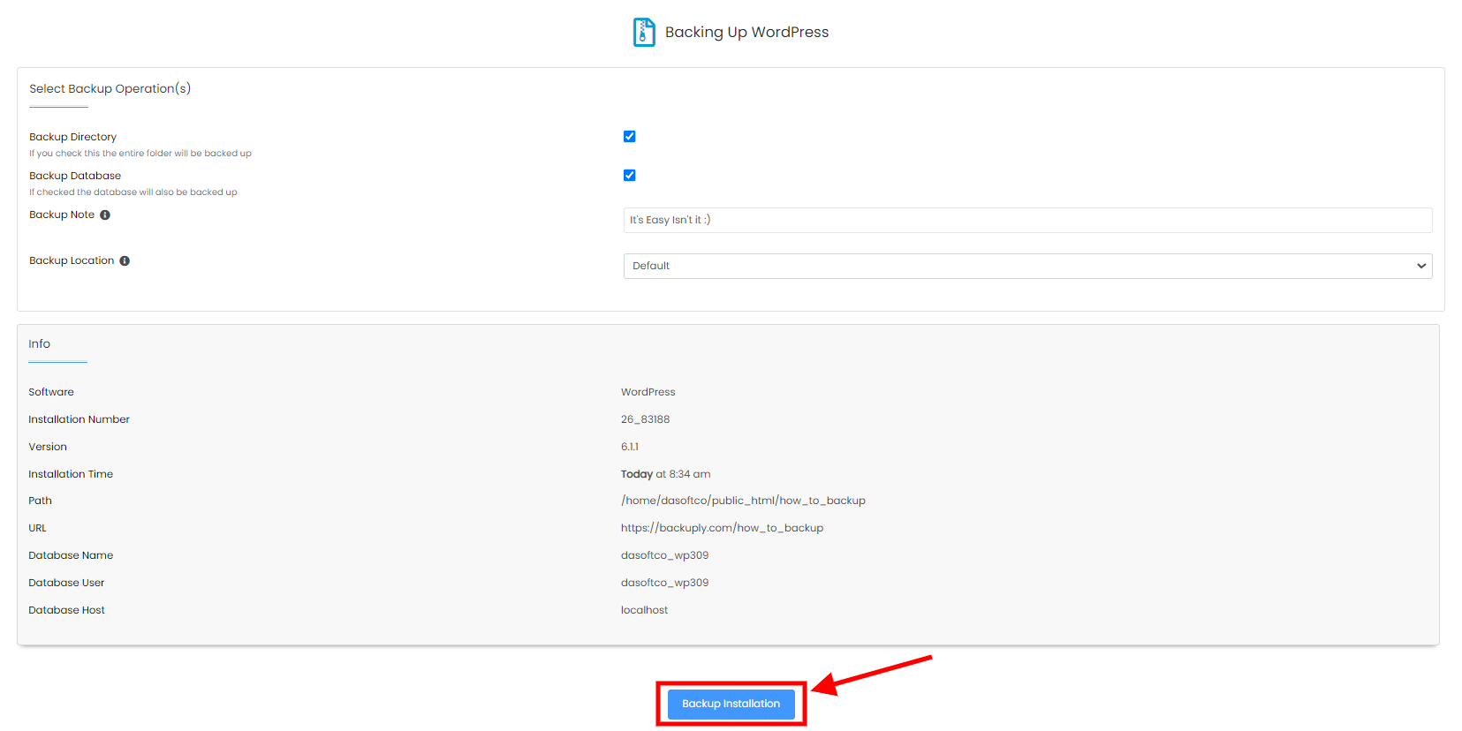
Task: Open the Backup Location dropdown
Action: pos(1026,266)
